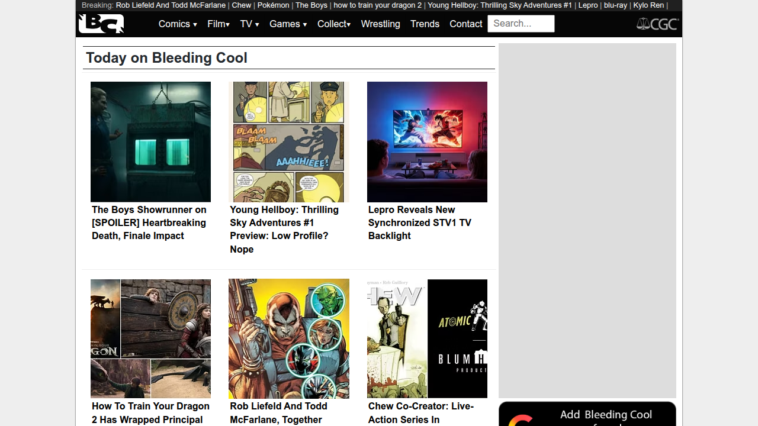The image size is (758, 426).
Task: Read Lepro Reveals New Synchronized STV1 headline
Action: click(420, 222)
